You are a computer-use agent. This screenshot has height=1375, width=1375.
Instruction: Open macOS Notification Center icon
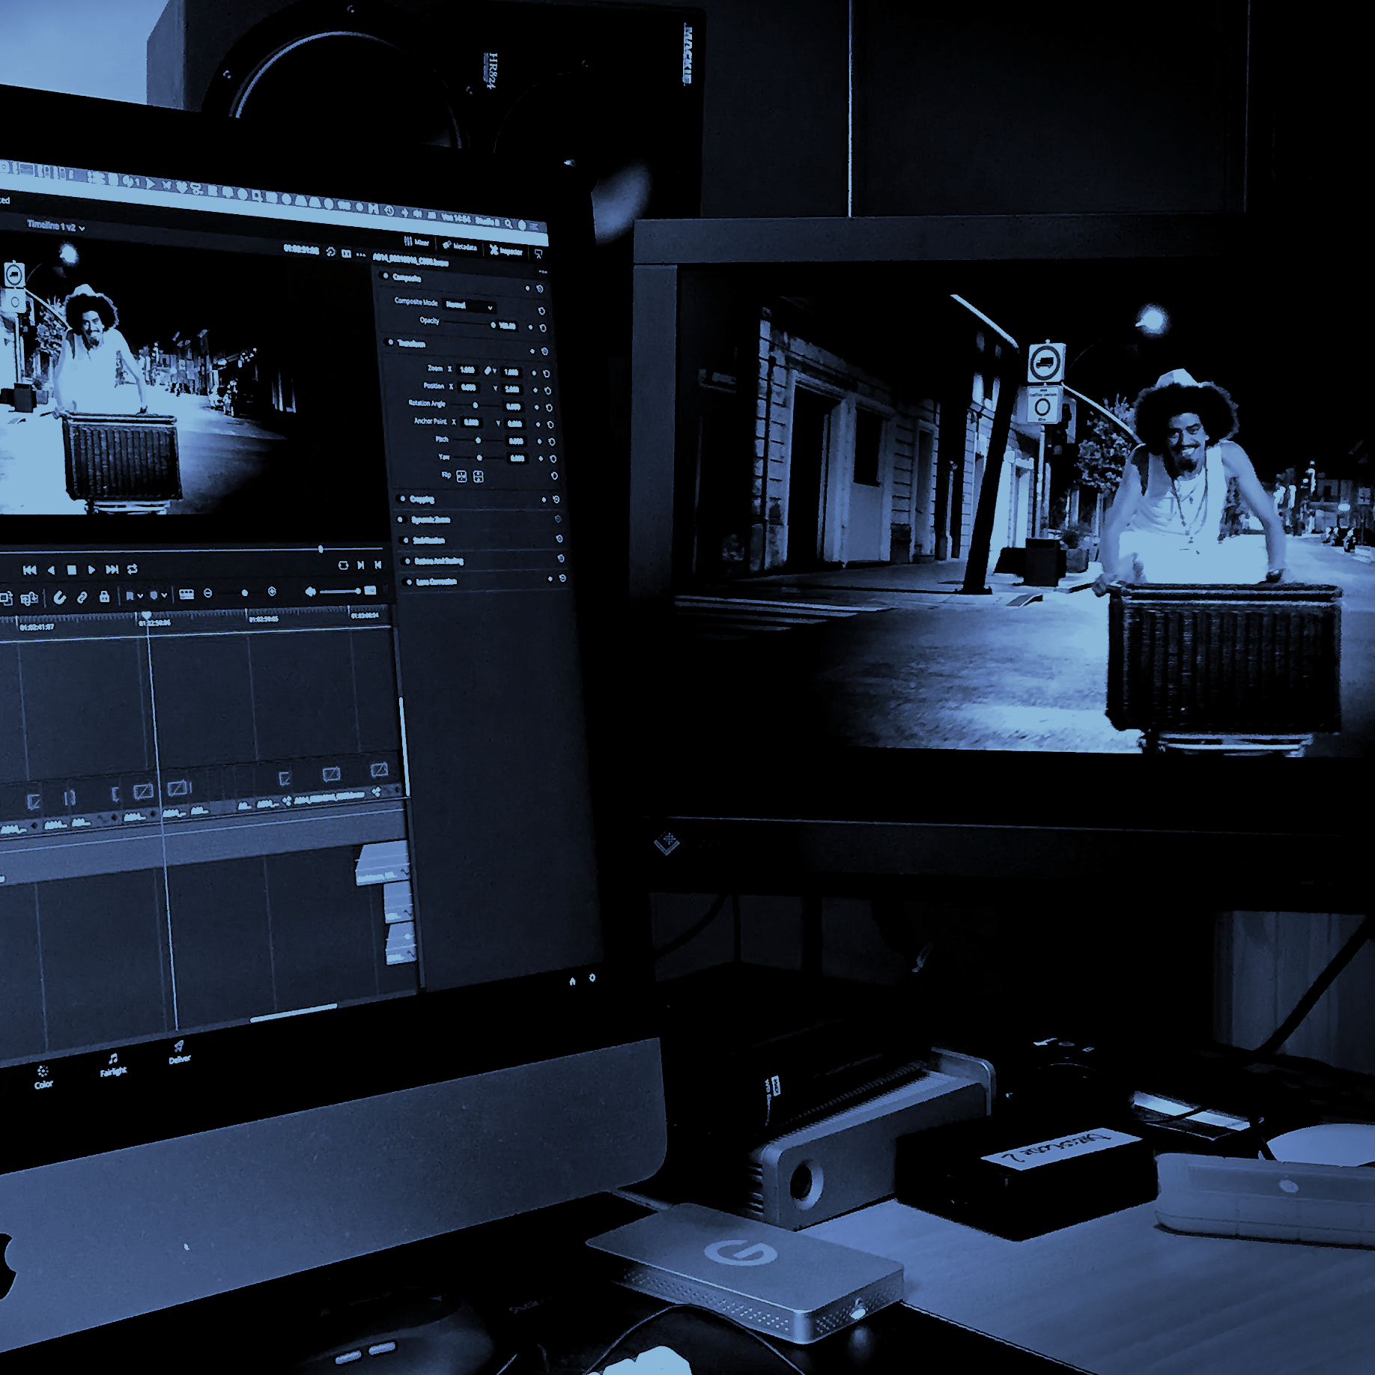click(533, 225)
